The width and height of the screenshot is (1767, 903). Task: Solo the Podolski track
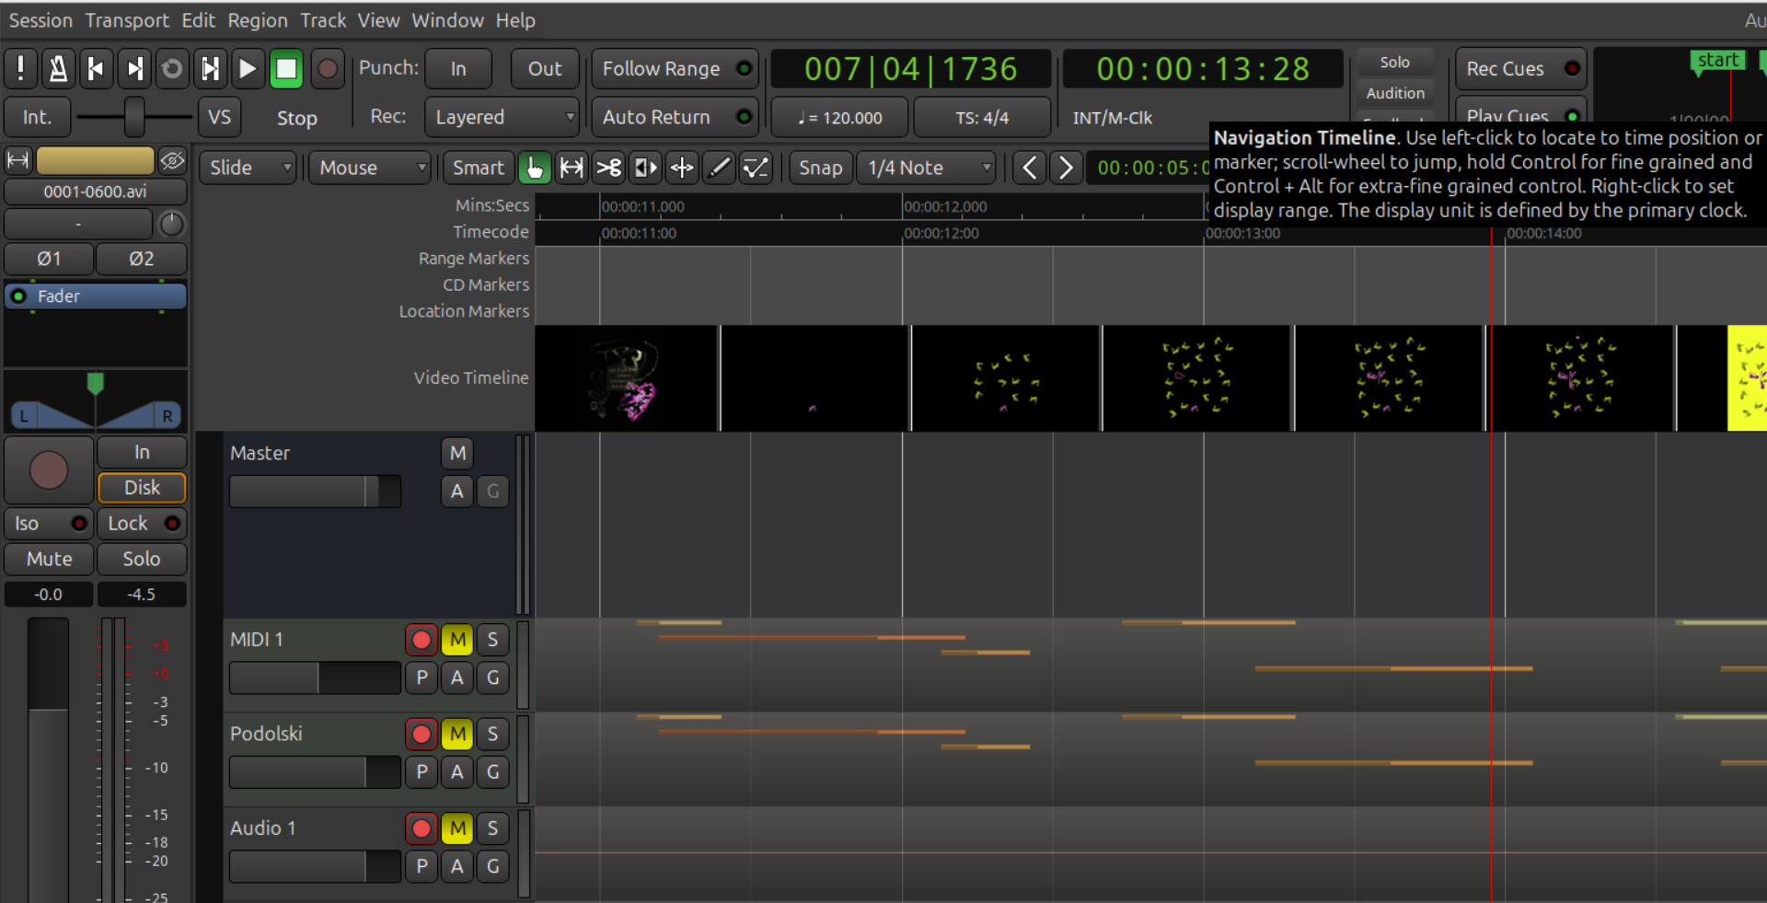(x=492, y=735)
